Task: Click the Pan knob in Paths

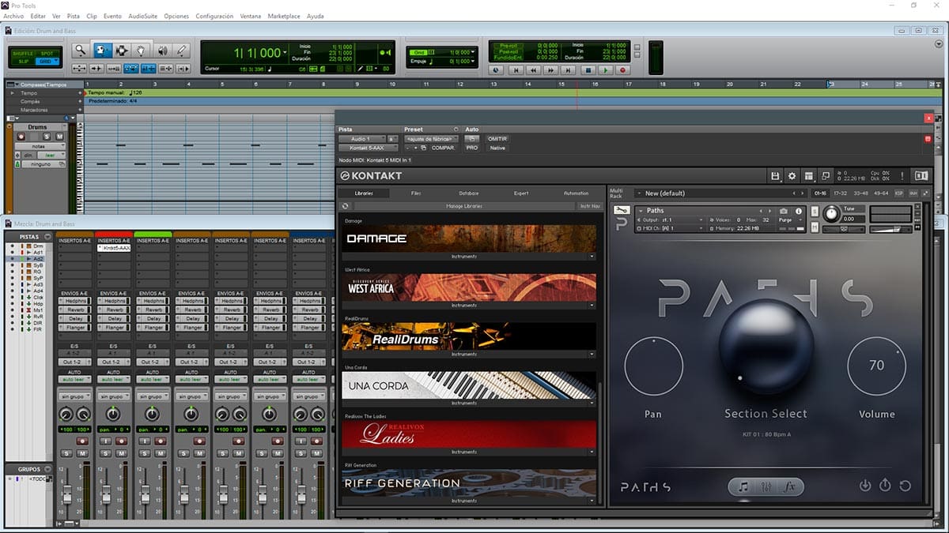Action: pyautogui.click(x=653, y=366)
